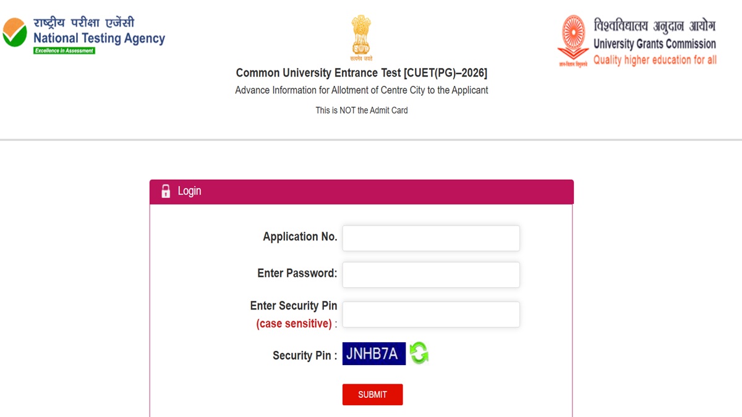The image size is (742, 417).
Task: Click the red (case sensitive) note
Action: (294, 324)
